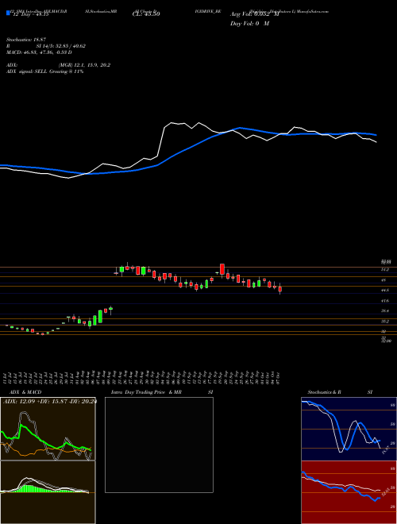Open the empty intraday trading price chart box
The image size is (397, 524).
[159, 445]
